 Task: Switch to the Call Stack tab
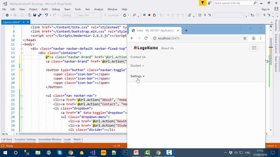7,140
